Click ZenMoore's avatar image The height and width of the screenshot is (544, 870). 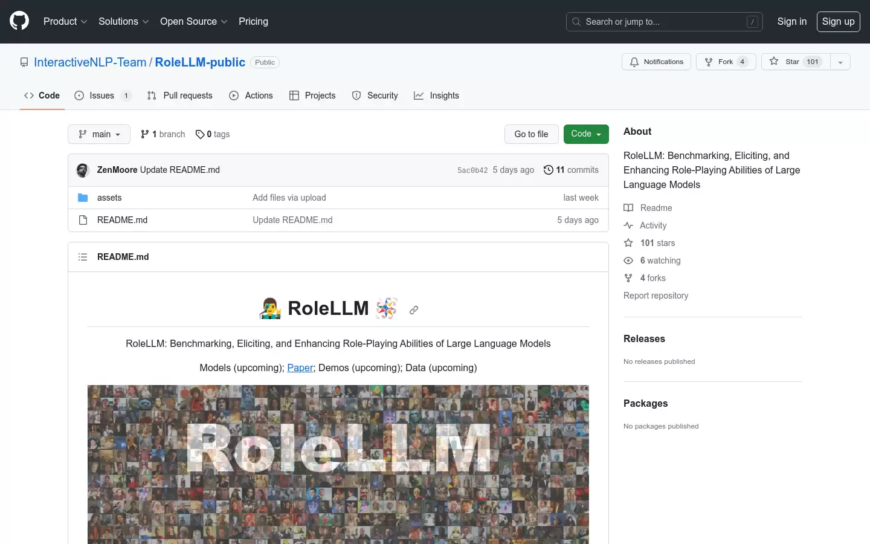point(83,170)
